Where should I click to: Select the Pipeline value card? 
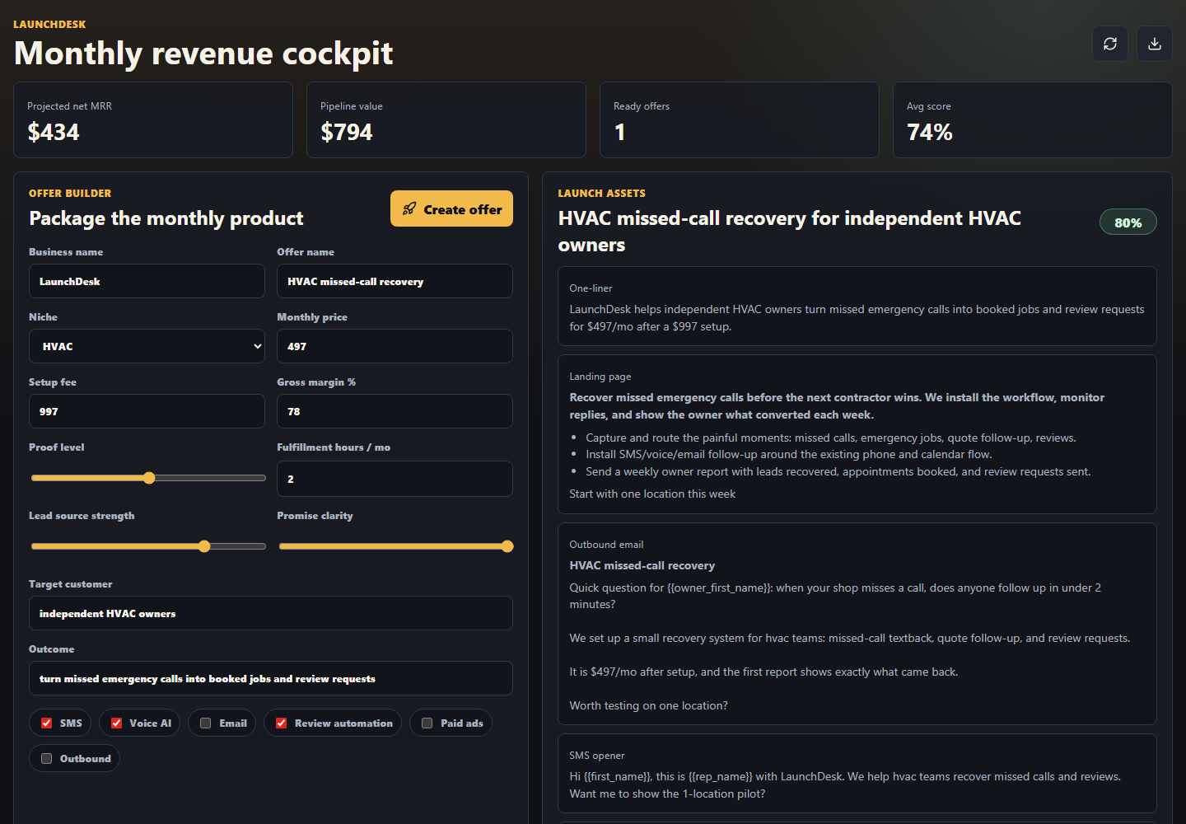(446, 119)
